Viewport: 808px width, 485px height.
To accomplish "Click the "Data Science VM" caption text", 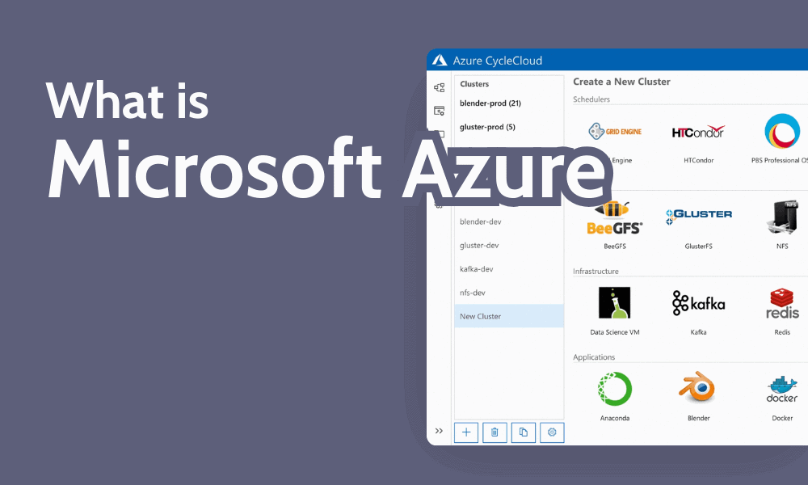I will point(615,332).
